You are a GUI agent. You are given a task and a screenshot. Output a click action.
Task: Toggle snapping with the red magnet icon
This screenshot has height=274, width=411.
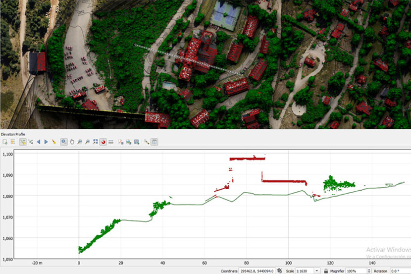tap(103, 142)
